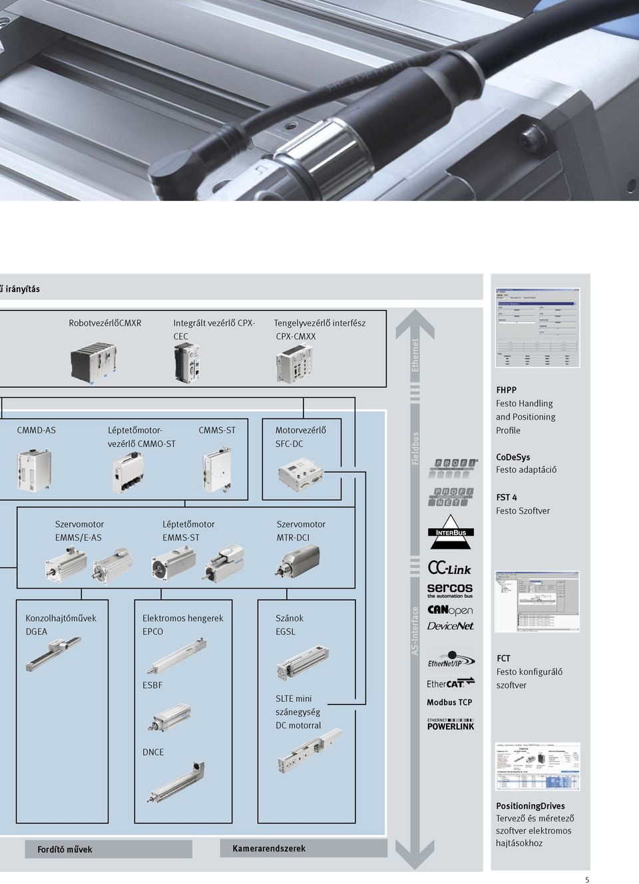Click the EMMS-ST stepper motor image

[x=198, y=563]
